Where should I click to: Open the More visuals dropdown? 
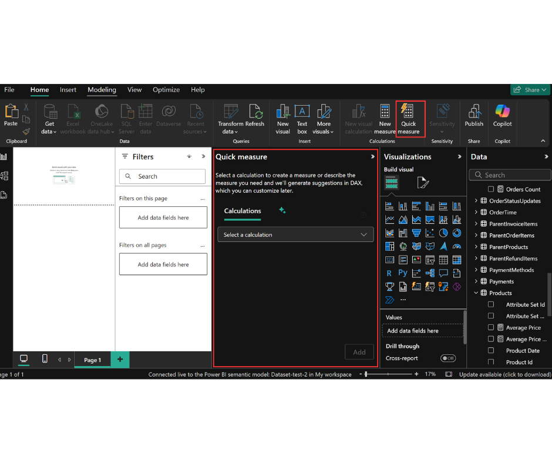(x=323, y=119)
